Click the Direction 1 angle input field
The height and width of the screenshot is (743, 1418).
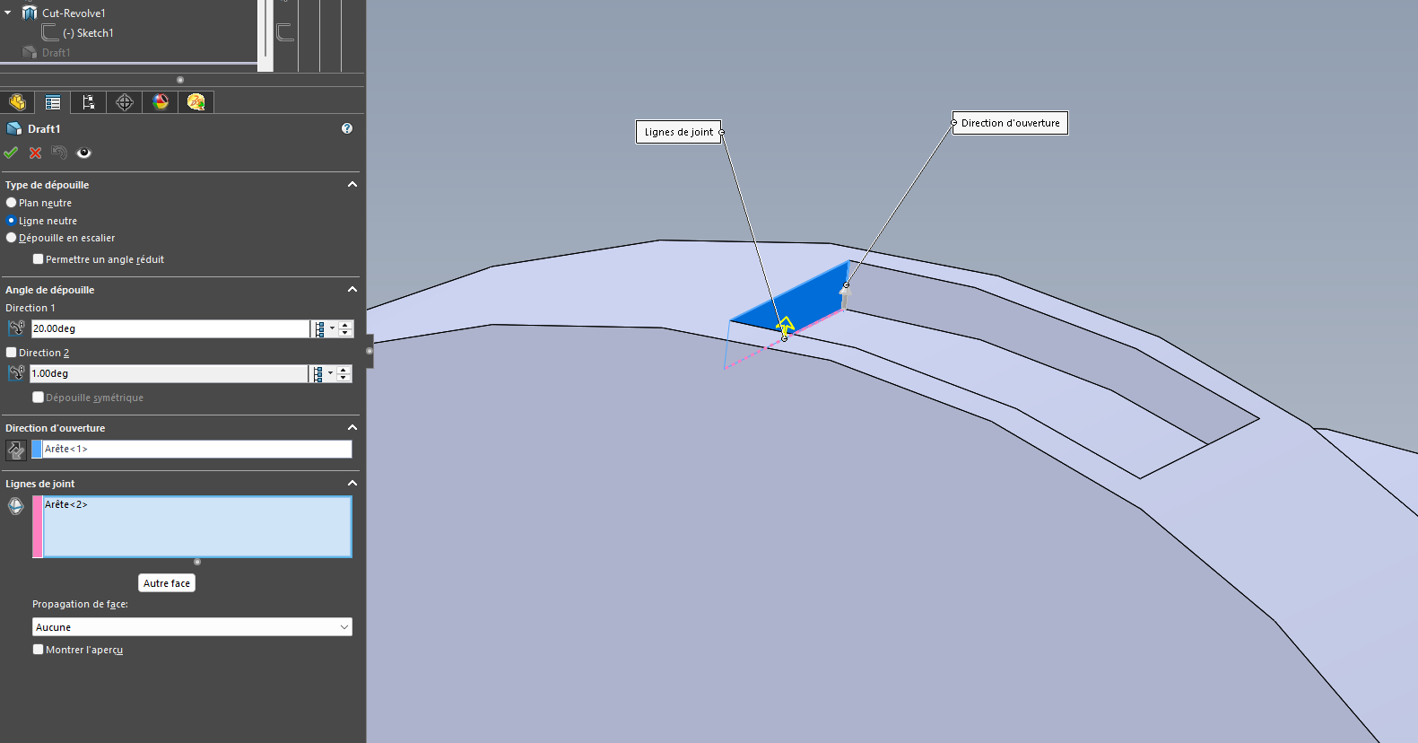click(170, 328)
